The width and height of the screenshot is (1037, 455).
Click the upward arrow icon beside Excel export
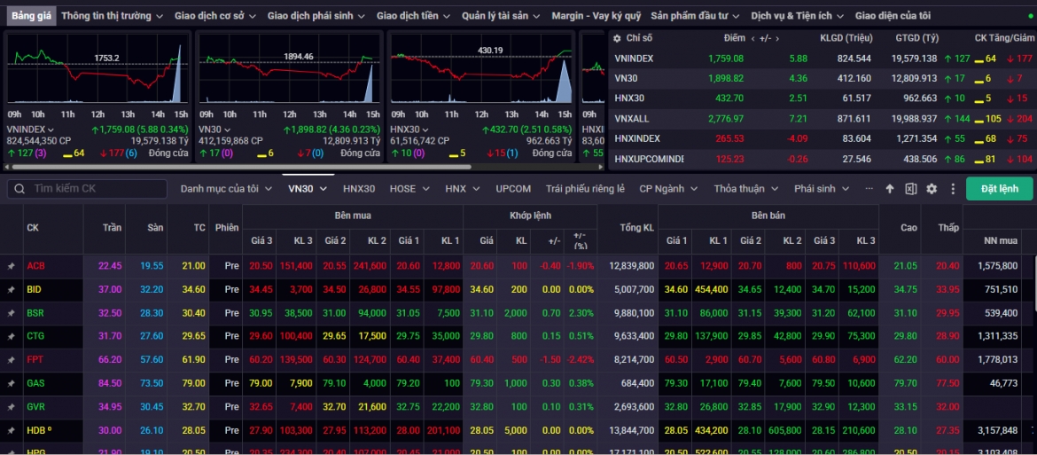(890, 189)
